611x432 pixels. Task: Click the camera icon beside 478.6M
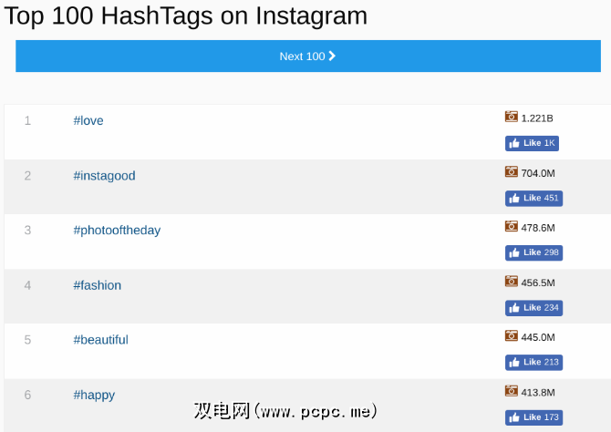pyautogui.click(x=512, y=226)
